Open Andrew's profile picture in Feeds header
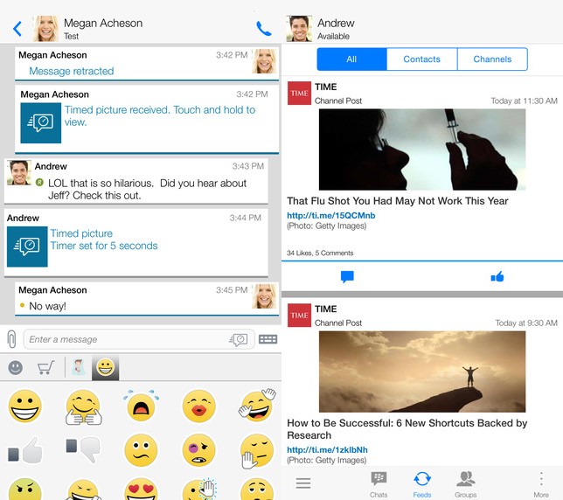This screenshot has height=500, width=563. click(299, 28)
